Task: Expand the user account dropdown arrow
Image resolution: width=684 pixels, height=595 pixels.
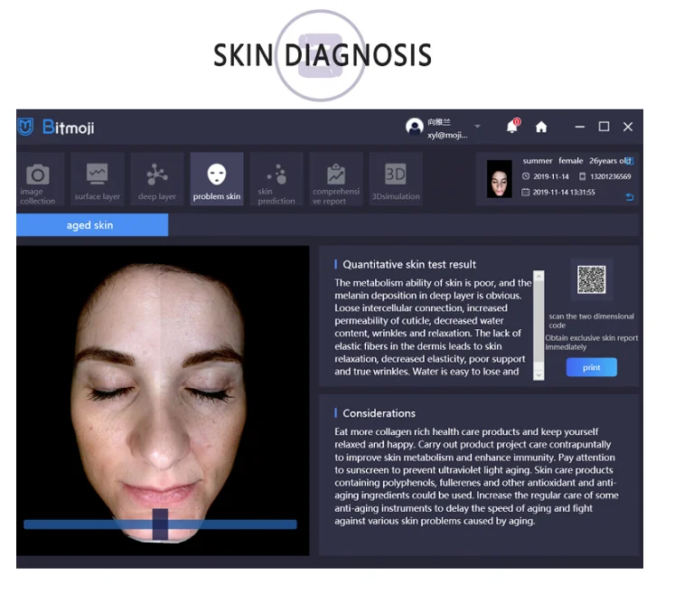Action: click(477, 127)
